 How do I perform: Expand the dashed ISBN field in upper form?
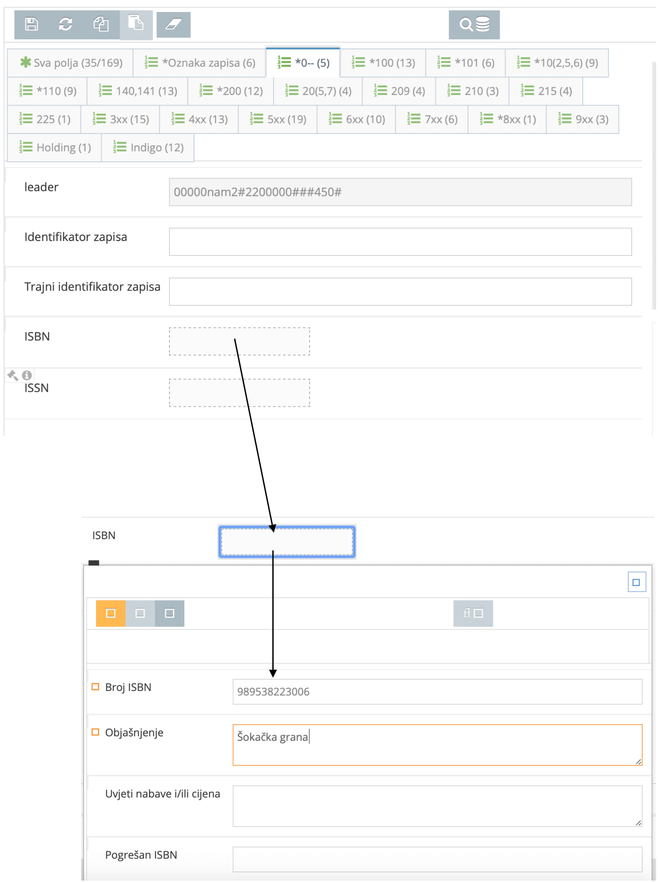tap(239, 341)
